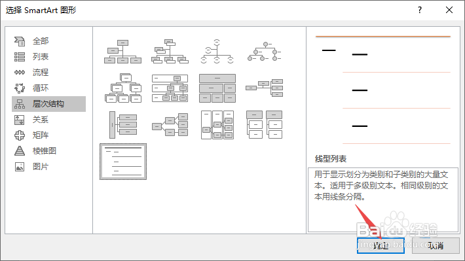Viewport: 465px width, 261px height.
Task: Click the 层次结构 hierarchy icon
Action: [20, 104]
